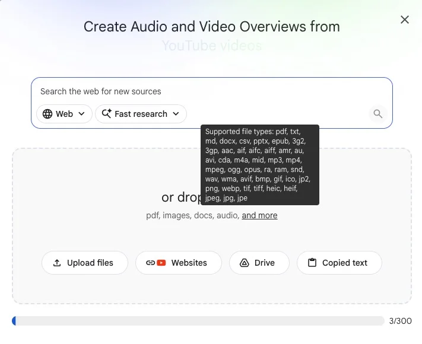The image size is (422, 344).
Task: Click the red YouTube icon
Action: [x=161, y=263]
